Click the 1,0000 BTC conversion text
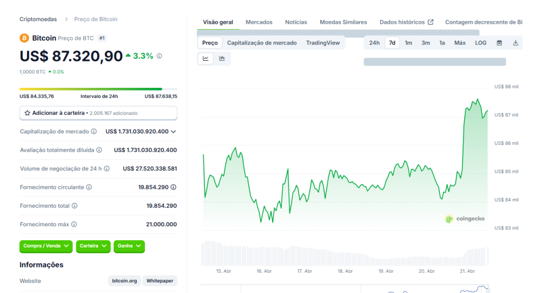 coord(32,72)
